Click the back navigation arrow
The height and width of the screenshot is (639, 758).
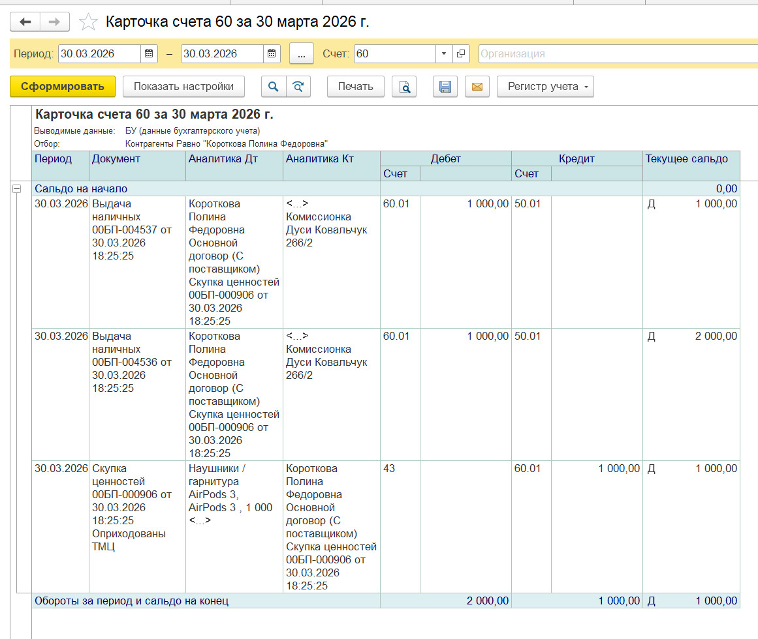pos(25,22)
